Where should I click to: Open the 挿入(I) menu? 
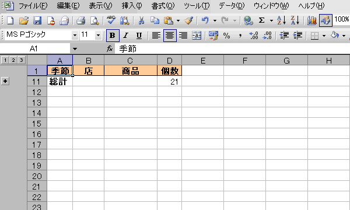(x=132, y=6)
